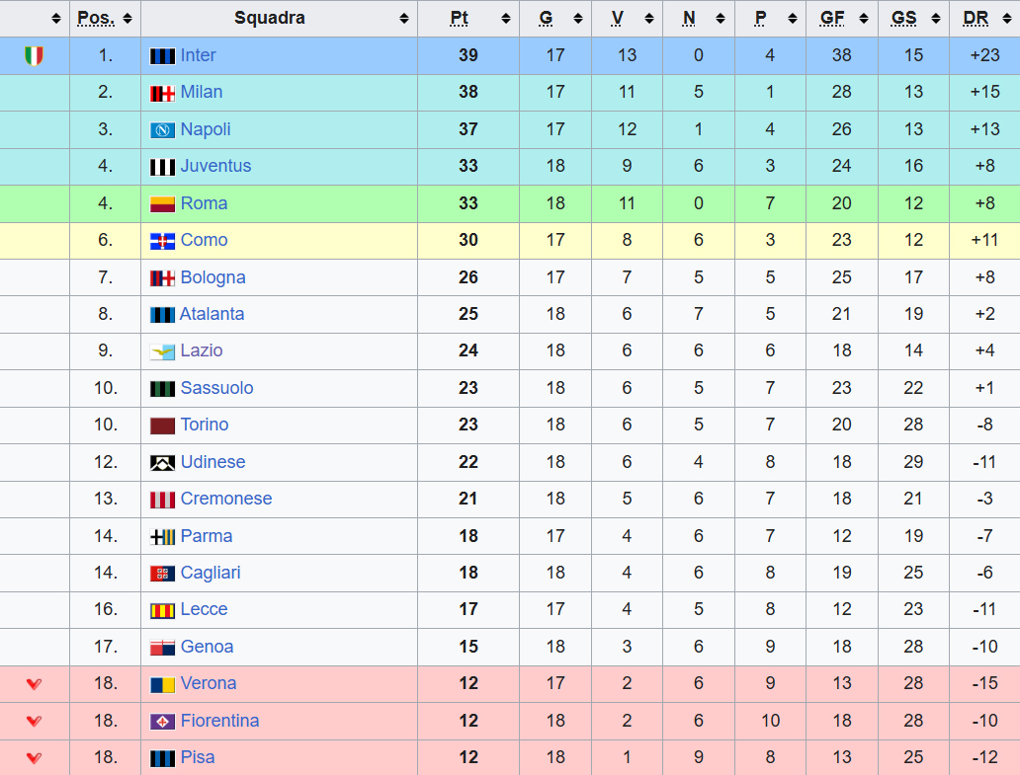Click the Inter club crest icon
This screenshot has width=1020, height=775.
[x=162, y=56]
